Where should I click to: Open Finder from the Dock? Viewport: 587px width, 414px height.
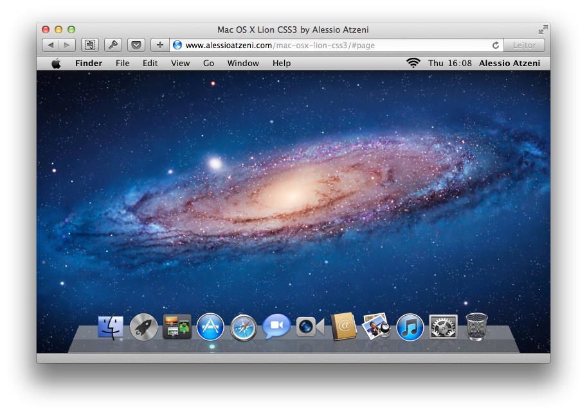pos(111,327)
